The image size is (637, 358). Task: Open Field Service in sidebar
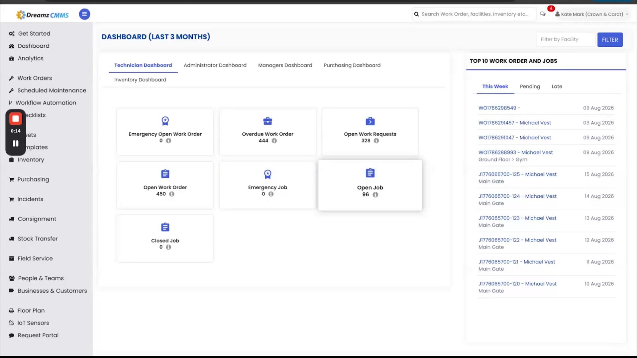pyautogui.click(x=35, y=259)
